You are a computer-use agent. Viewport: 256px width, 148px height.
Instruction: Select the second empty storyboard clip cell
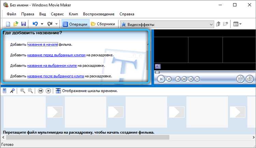click(x=86, y=112)
